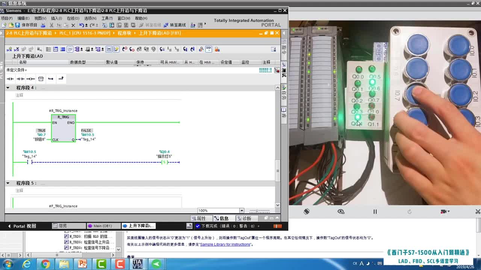Select R_TRIG instruction in the tree
481x270 pixels.
[x=89, y=242]
